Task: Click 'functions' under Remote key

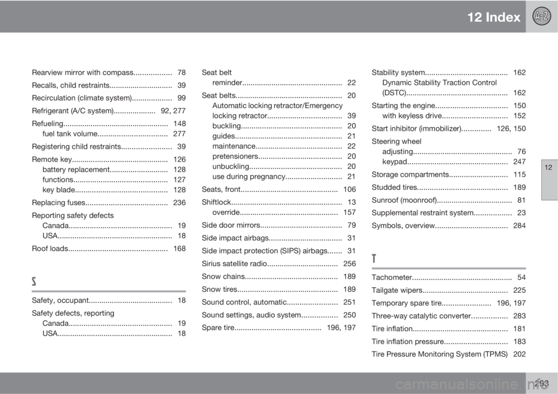Action: tap(114, 180)
